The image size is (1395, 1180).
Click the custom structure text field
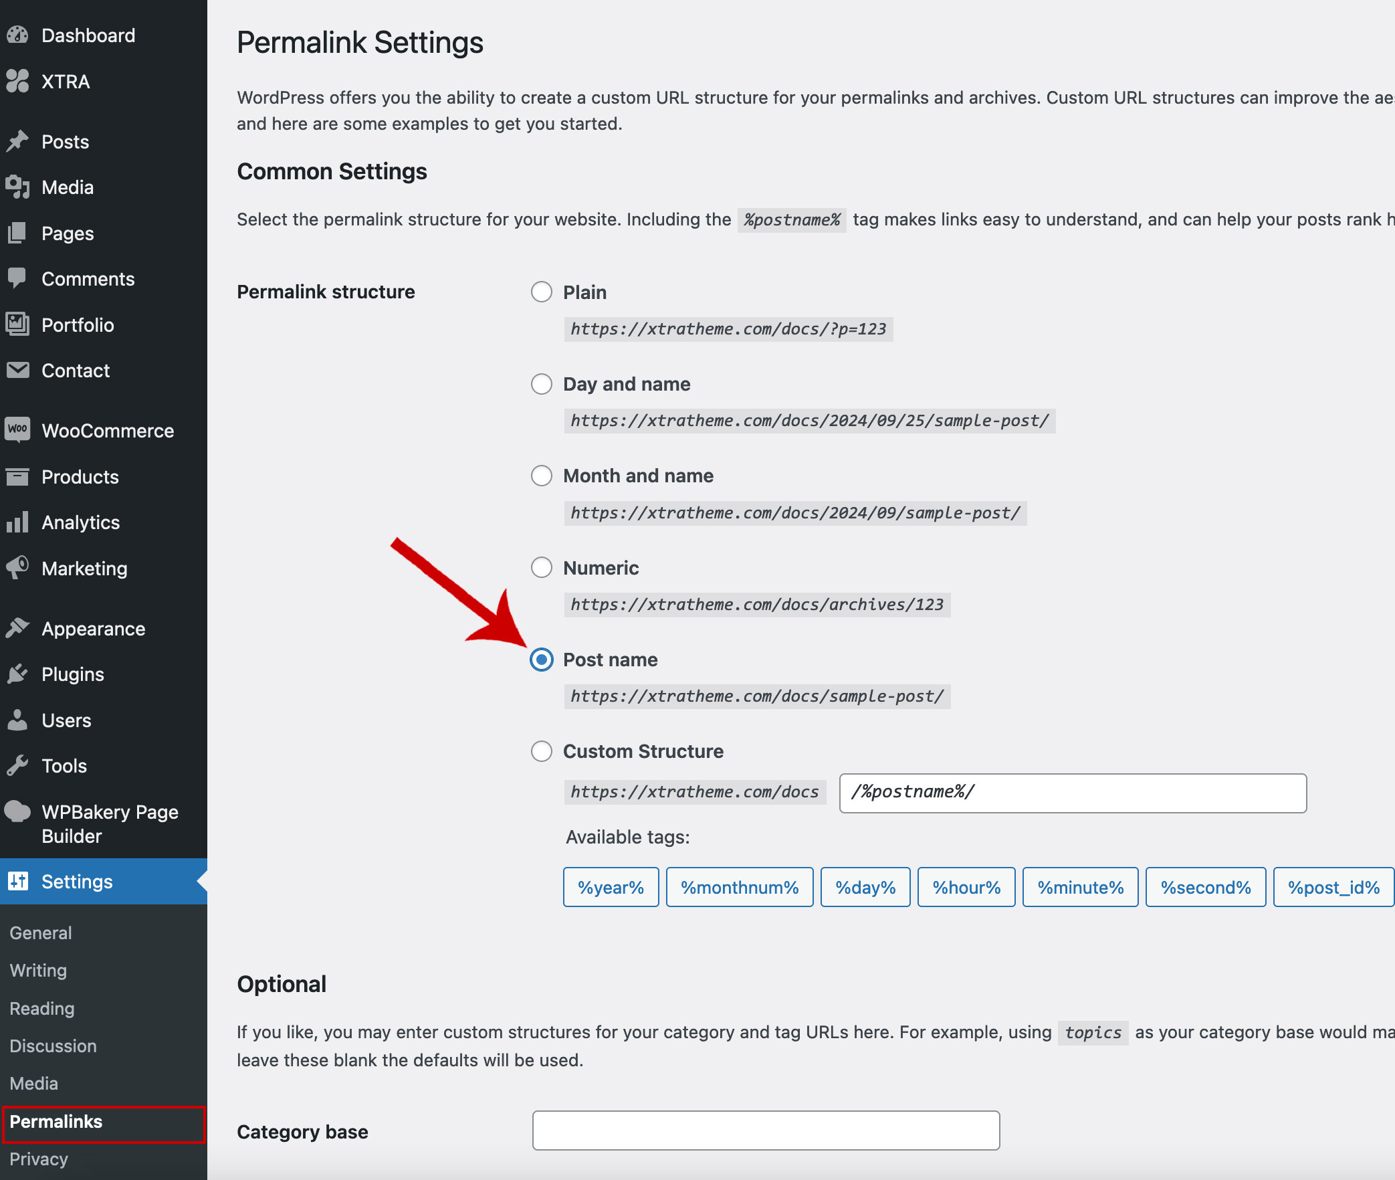(1073, 793)
